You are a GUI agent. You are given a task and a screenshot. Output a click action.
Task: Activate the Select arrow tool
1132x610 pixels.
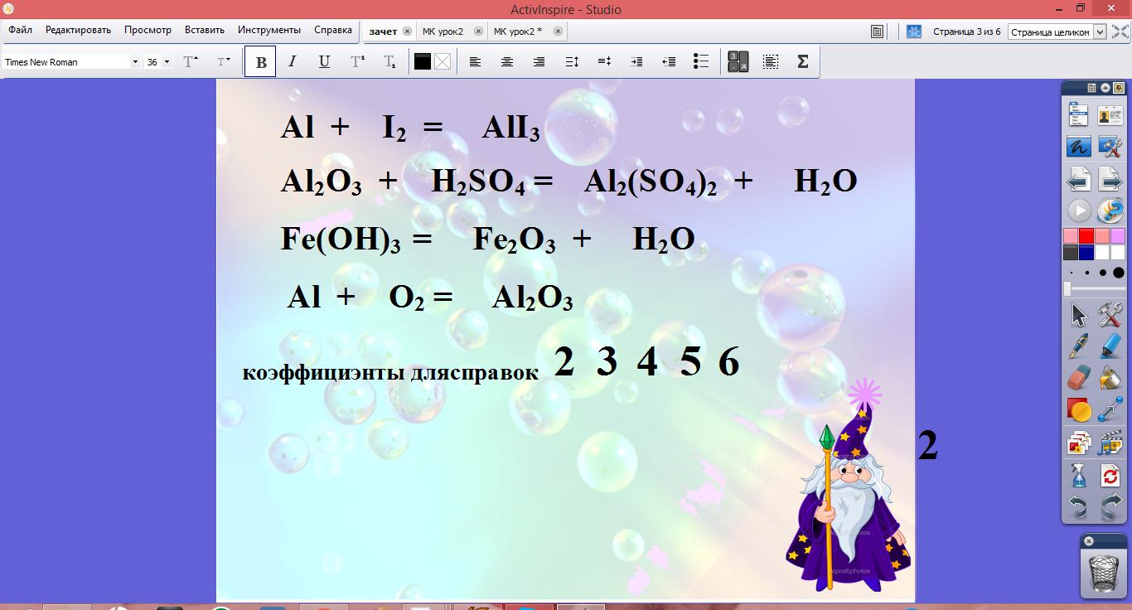tap(1078, 315)
